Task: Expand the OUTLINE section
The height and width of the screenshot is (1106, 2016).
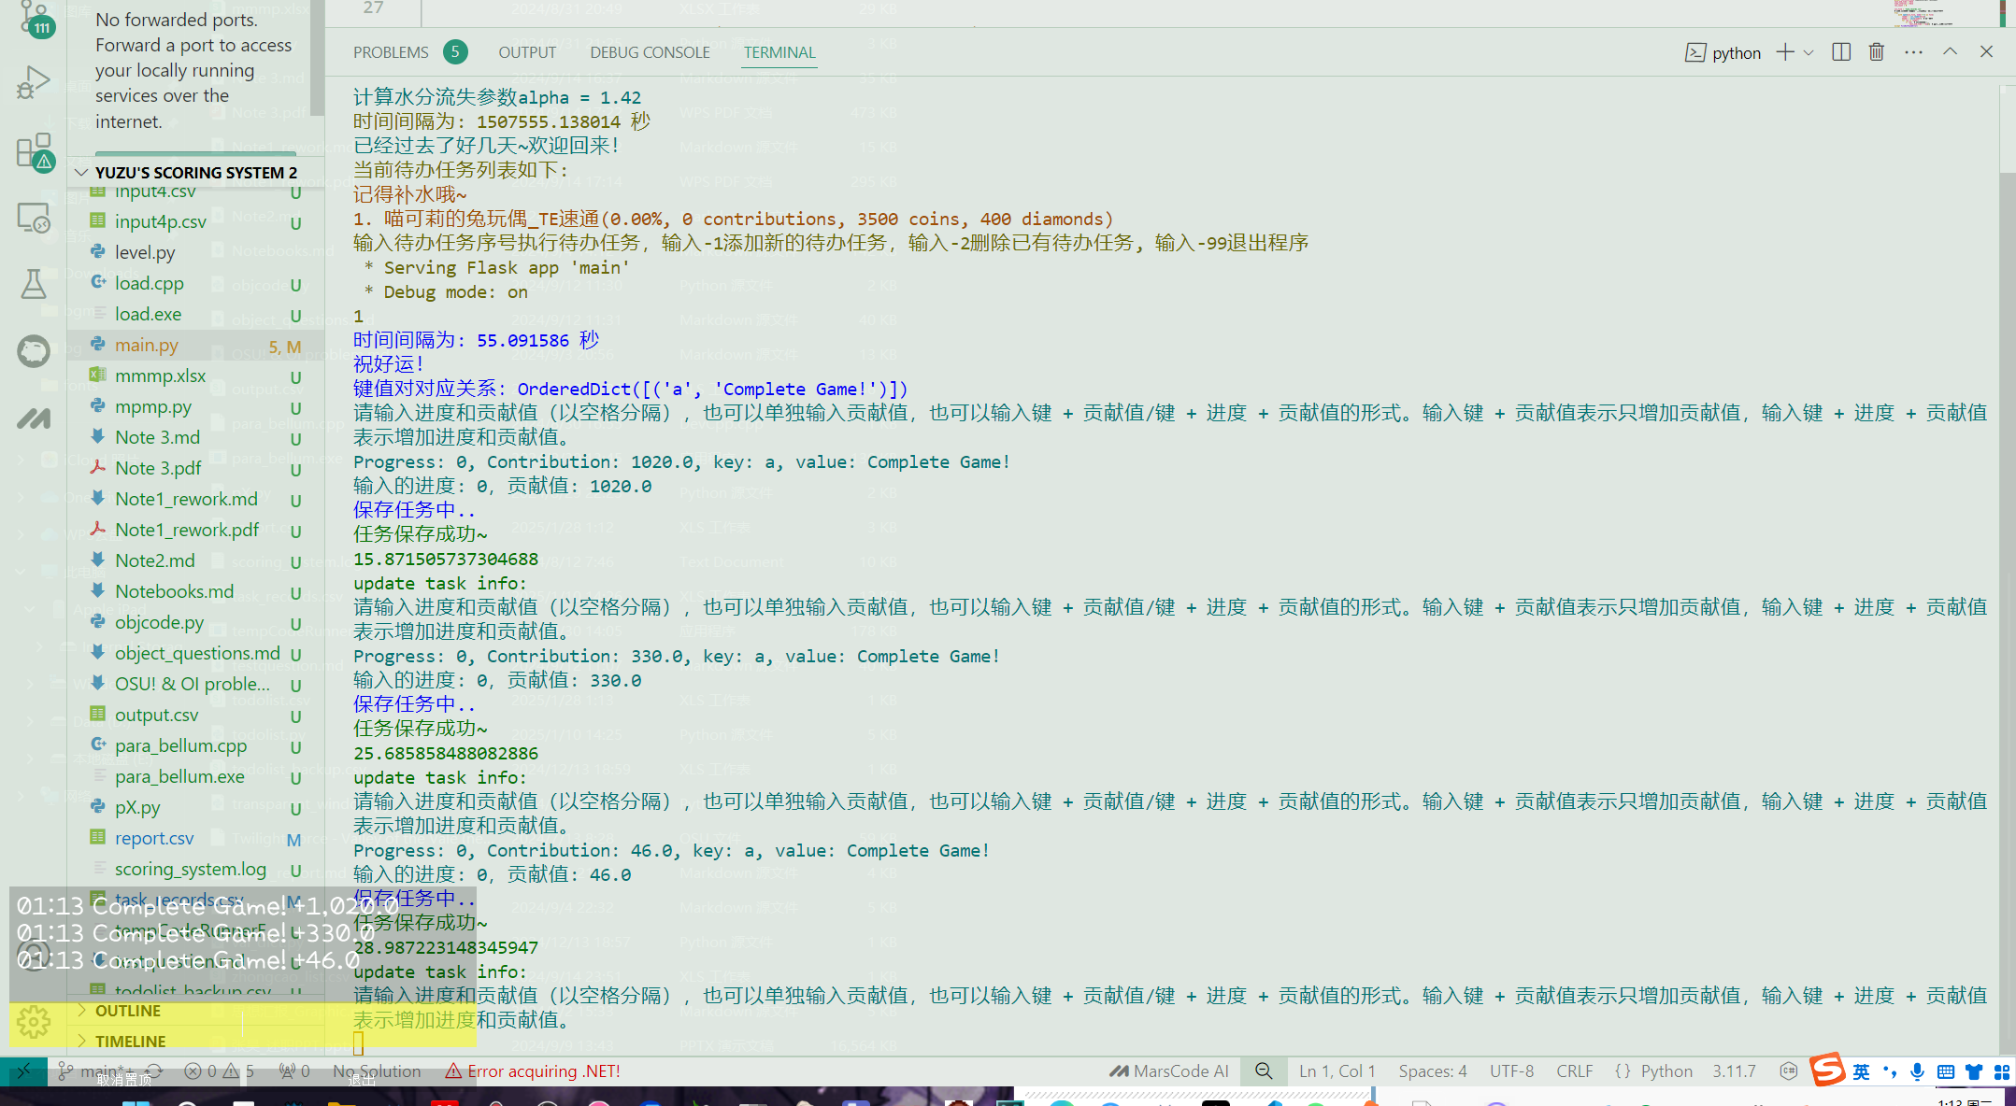Action: tap(128, 1011)
